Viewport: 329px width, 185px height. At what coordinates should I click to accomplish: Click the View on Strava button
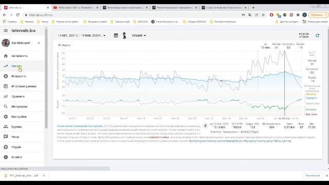(x=304, y=35)
